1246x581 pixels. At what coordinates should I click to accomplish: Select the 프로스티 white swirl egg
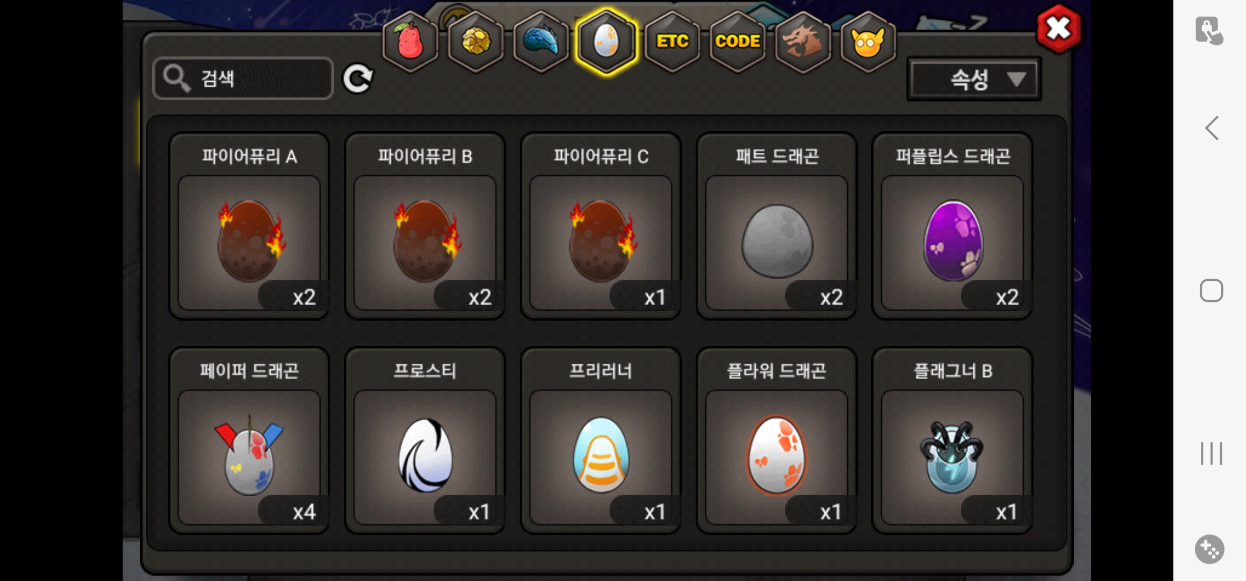tap(425, 441)
